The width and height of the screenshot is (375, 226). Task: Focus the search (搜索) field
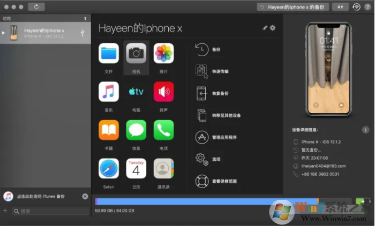coord(50,211)
